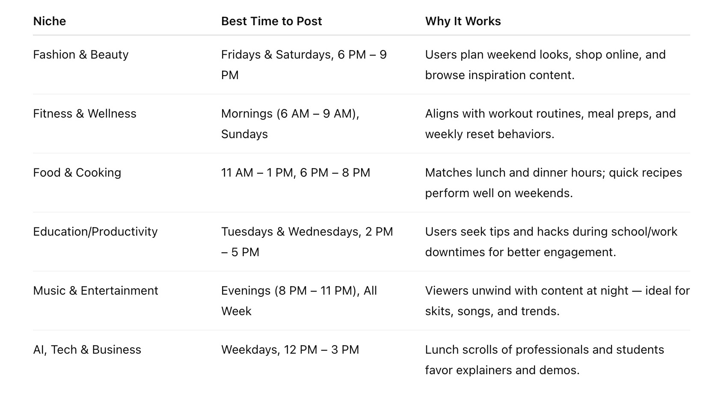Image resolution: width=703 pixels, height=396 pixels.
Task: Click Weekdays, 12 PM – 3 PM cell
Action: point(290,350)
